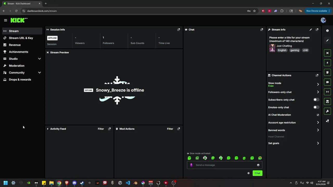Screen dimensions: 333x187
Task: Pop out the Chat panel
Action: pyautogui.click(x=262, y=30)
